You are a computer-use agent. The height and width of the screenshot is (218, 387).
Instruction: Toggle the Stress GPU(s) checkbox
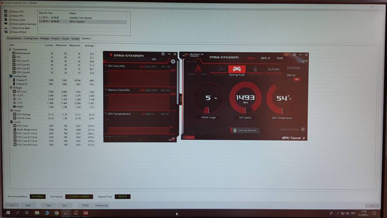(x=10, y=32)
